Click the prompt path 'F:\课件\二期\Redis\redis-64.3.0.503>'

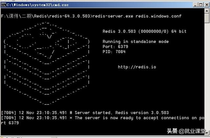[x=47, y=16]
